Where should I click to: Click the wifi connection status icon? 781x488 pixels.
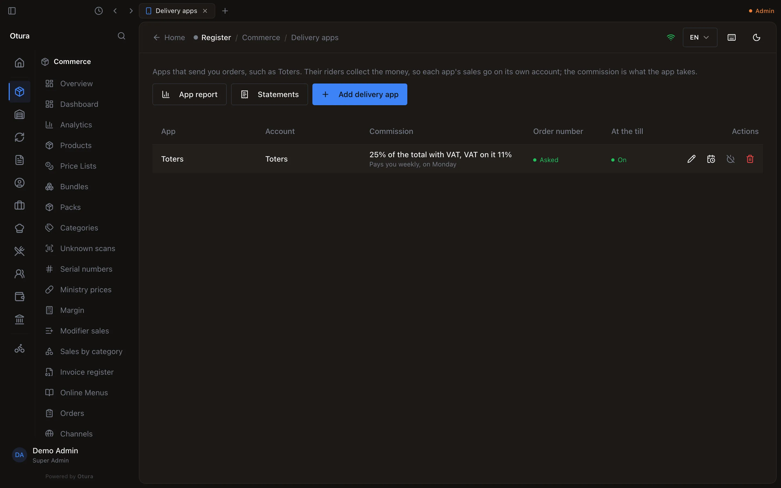[x=671, y=37]
